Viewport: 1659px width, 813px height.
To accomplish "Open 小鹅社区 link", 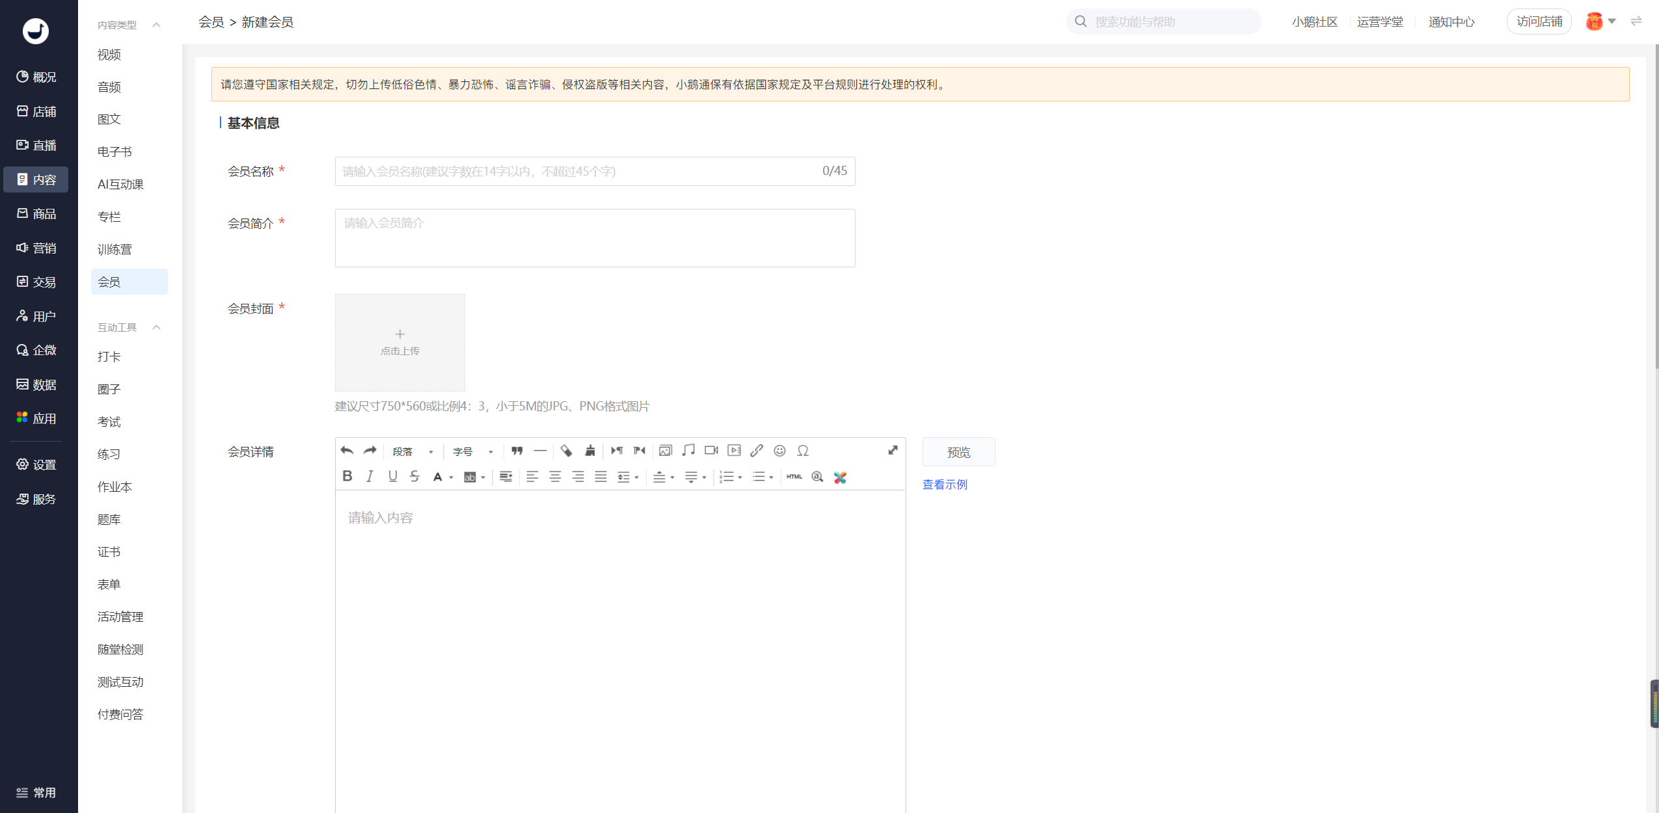I will pyautogui.click(x=1314, y=22).
